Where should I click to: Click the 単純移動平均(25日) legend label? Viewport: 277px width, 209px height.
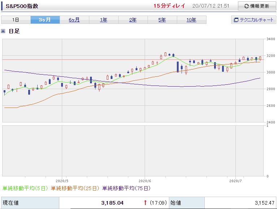[x=75, y=188]
